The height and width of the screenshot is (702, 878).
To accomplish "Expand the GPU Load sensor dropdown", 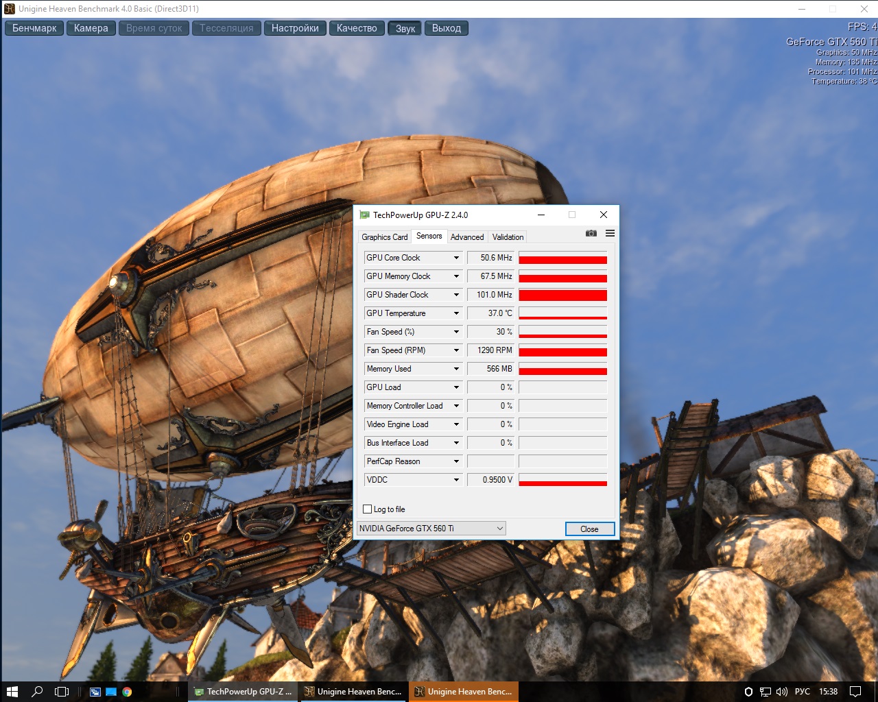I will [456, 387].
